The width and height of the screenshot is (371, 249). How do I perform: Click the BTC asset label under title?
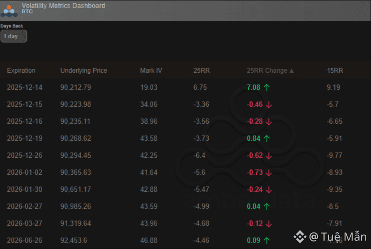27,12
